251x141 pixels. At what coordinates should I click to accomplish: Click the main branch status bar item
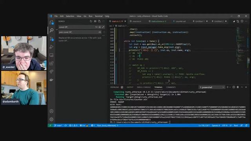click(x=58, y=125)
